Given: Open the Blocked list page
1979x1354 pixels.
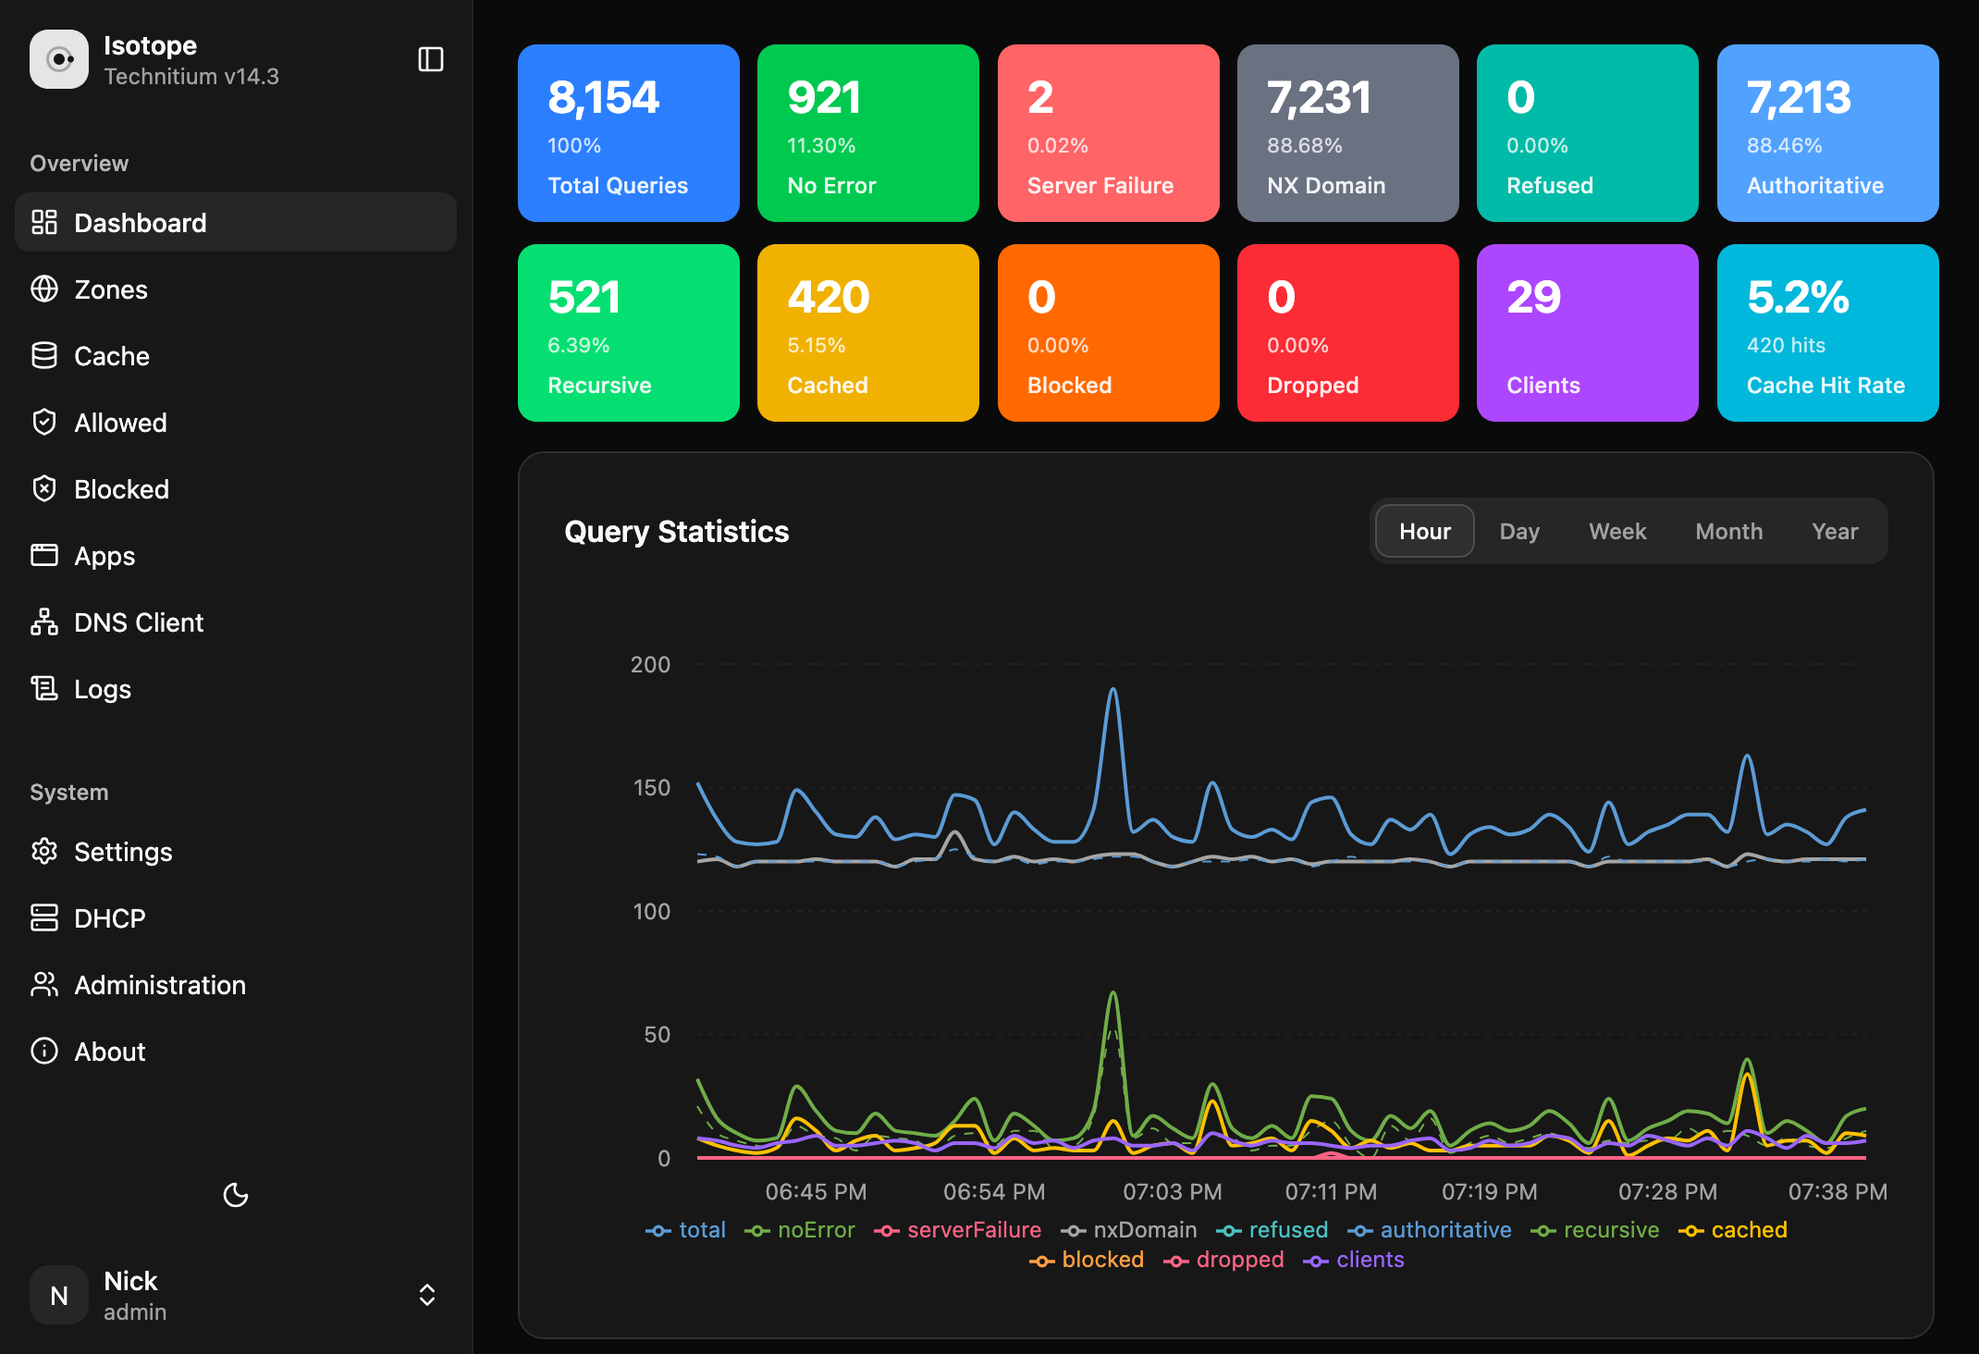Looking at the screenshot, I should click(236, 488).
